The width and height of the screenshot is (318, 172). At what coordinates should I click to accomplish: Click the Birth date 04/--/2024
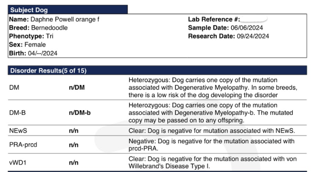tap(42, 53)
